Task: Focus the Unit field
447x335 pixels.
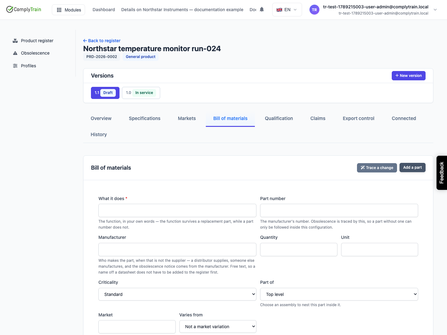Action: pyautogui.click(x=380, y=250)
